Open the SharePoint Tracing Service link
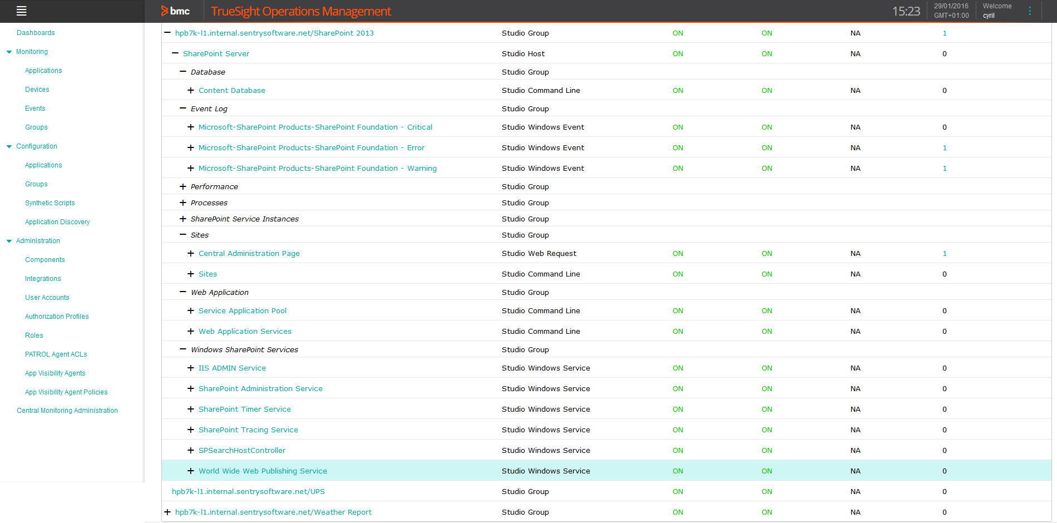Screen dimensions: 1057x523 (x=248, y=430)
